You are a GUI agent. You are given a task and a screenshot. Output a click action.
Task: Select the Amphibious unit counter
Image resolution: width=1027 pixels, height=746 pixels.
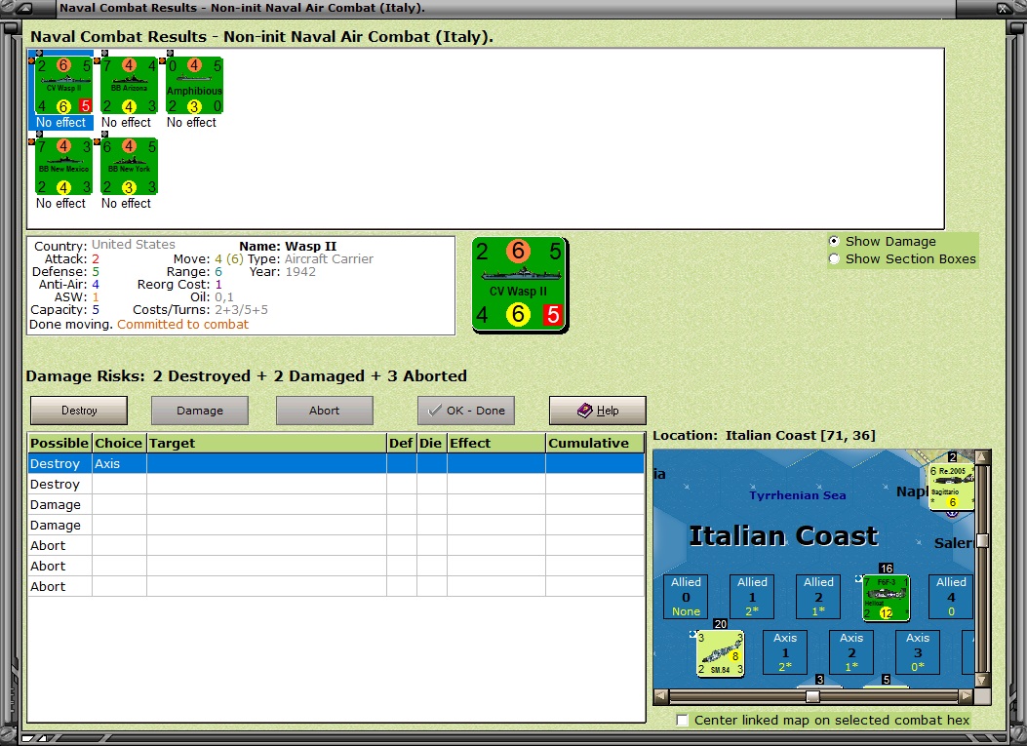tap(194, 85)
